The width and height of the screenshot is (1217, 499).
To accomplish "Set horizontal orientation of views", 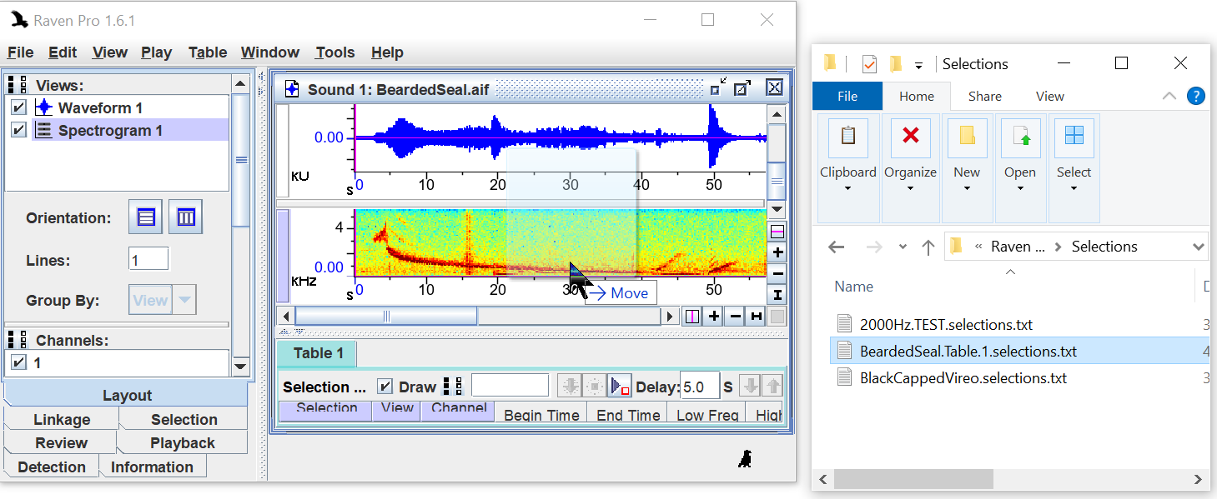I will [145, 217].
